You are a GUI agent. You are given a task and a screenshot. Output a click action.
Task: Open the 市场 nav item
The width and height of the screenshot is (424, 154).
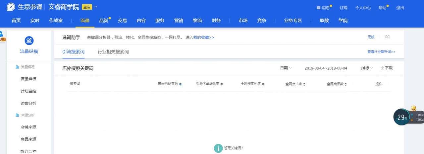[243, 21]
